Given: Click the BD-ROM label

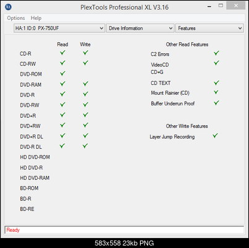Looking at the screenshot, I should click(29, 188).
